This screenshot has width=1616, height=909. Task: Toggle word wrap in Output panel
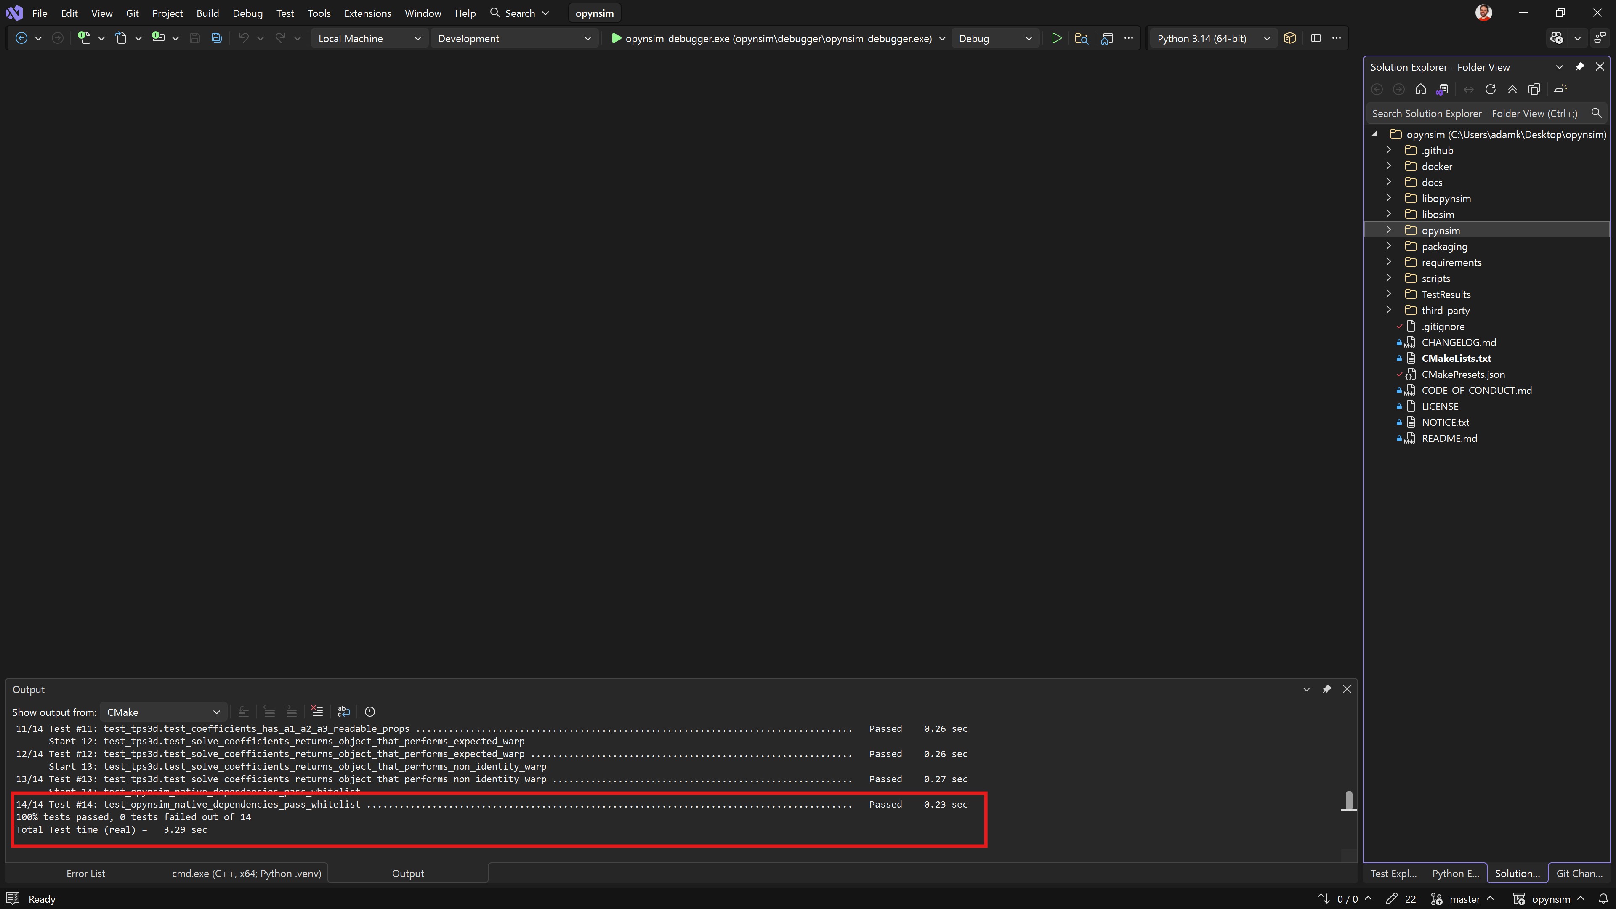coord(343,711)
